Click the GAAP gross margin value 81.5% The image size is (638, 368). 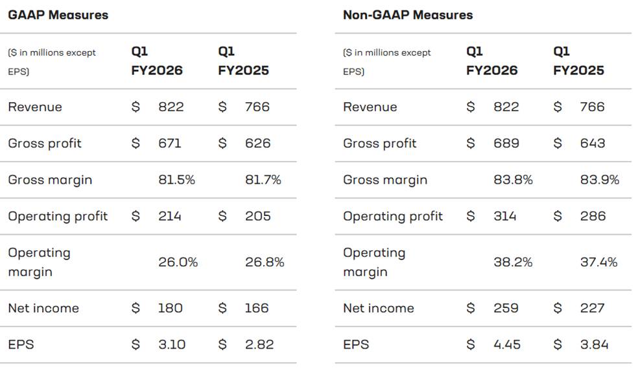[176, 180]
